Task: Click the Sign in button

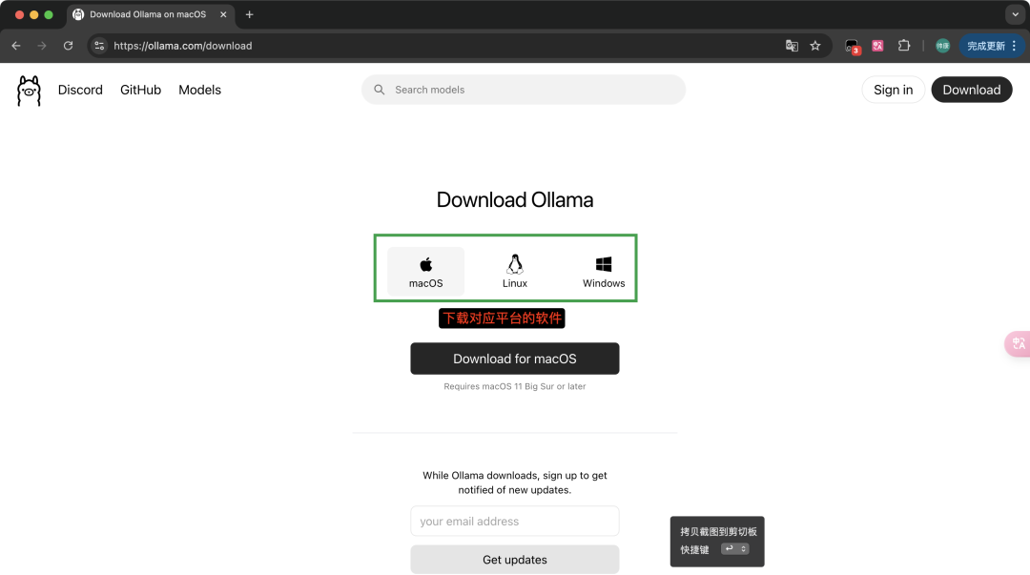Action: [893, 90]
